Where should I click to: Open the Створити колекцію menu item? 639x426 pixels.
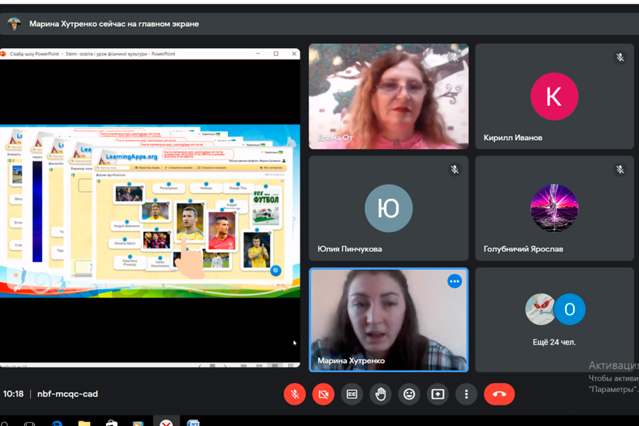coord(212,168)
